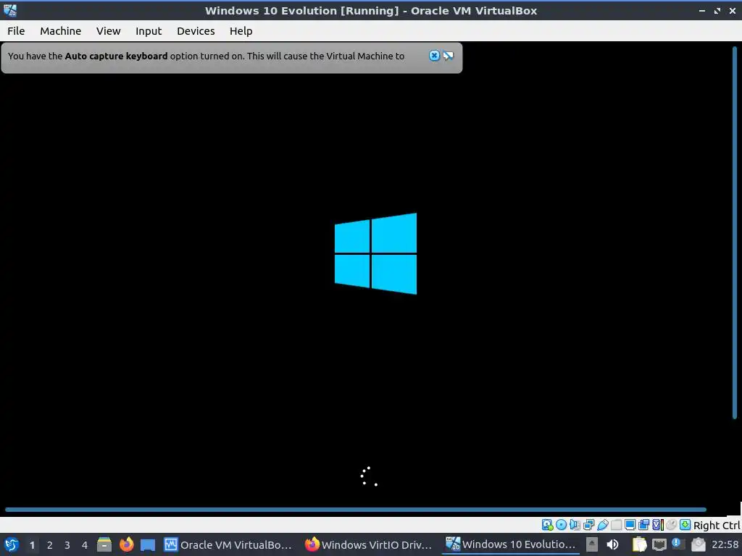Open the Machine menu

pos(61,31)
